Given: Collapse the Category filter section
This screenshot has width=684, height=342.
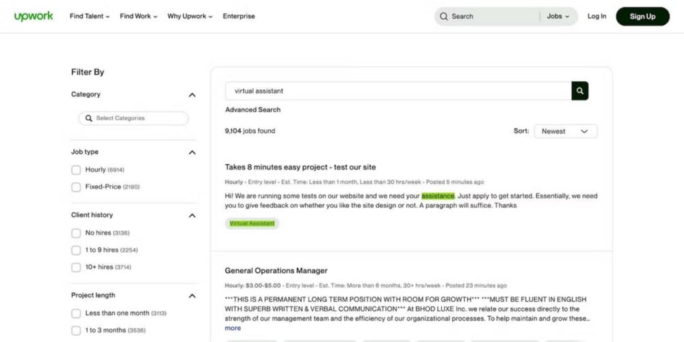Looking at the screenshot, I should coord(192,95).
